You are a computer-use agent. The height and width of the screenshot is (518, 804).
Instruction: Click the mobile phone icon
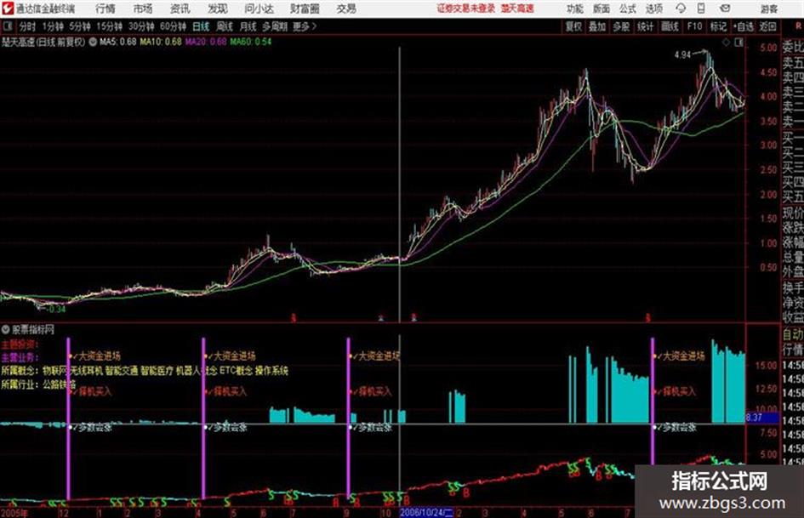[x=701, y=9]
